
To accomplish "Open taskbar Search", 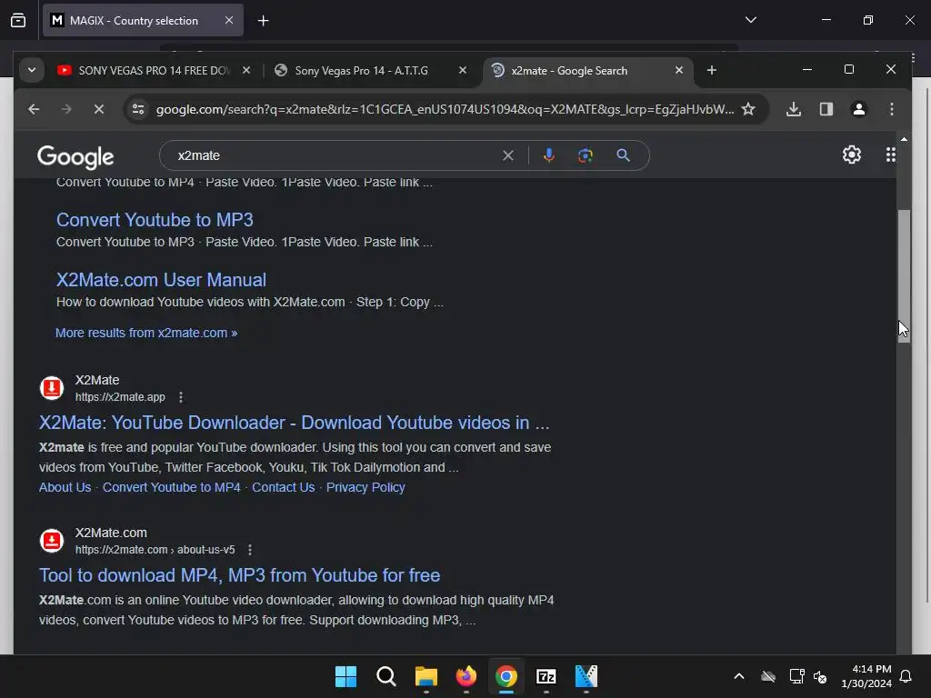I will (x=385, y=676).
